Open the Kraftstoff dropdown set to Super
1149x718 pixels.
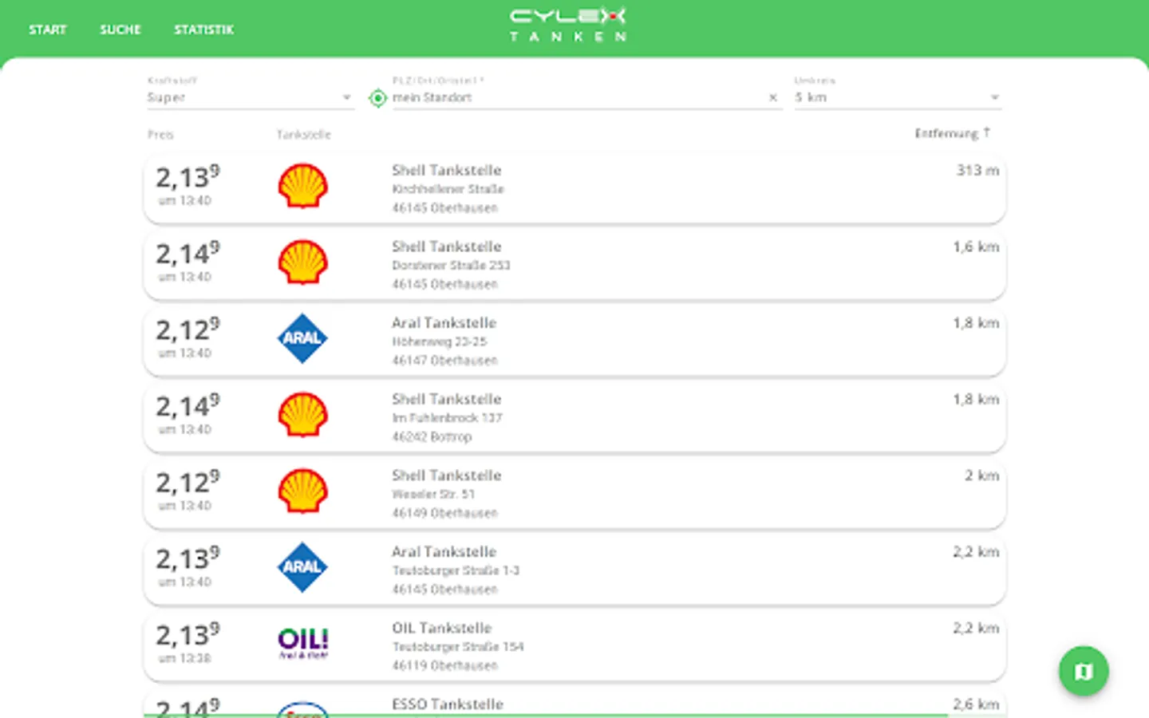click(250, 97)
